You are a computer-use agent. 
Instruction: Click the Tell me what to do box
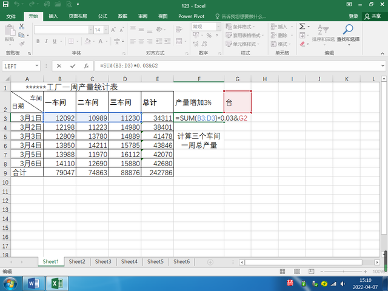[241, 16]
